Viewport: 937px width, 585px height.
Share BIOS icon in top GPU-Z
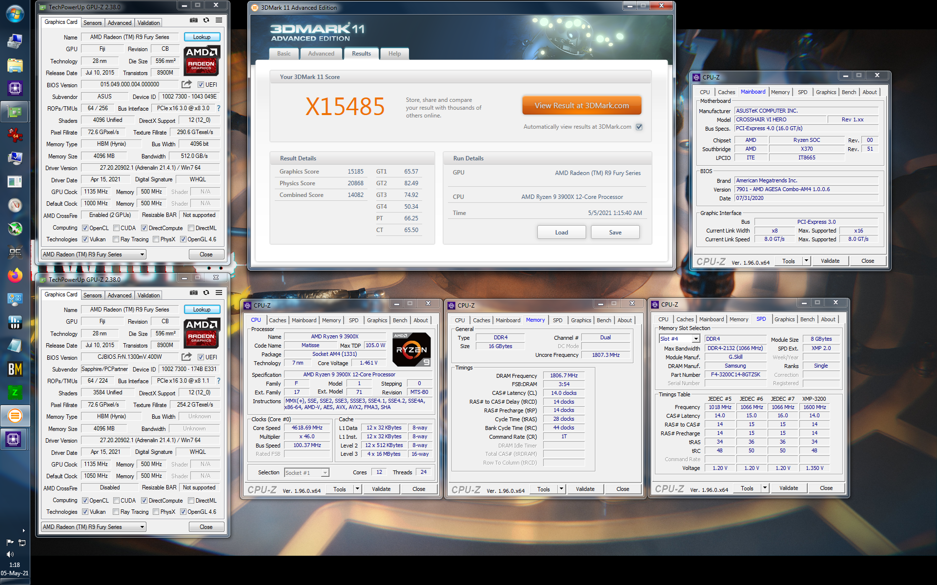pos(186,84)
